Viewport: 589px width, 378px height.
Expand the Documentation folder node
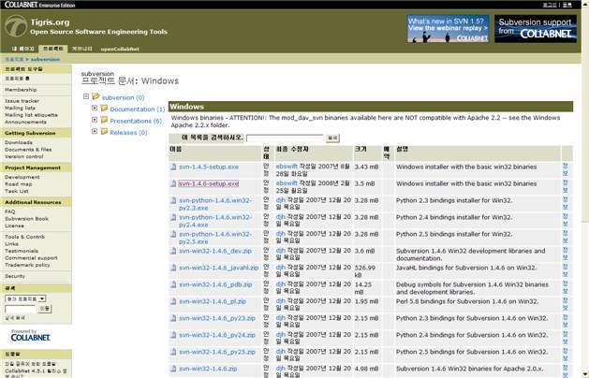(x=95, y=109)
